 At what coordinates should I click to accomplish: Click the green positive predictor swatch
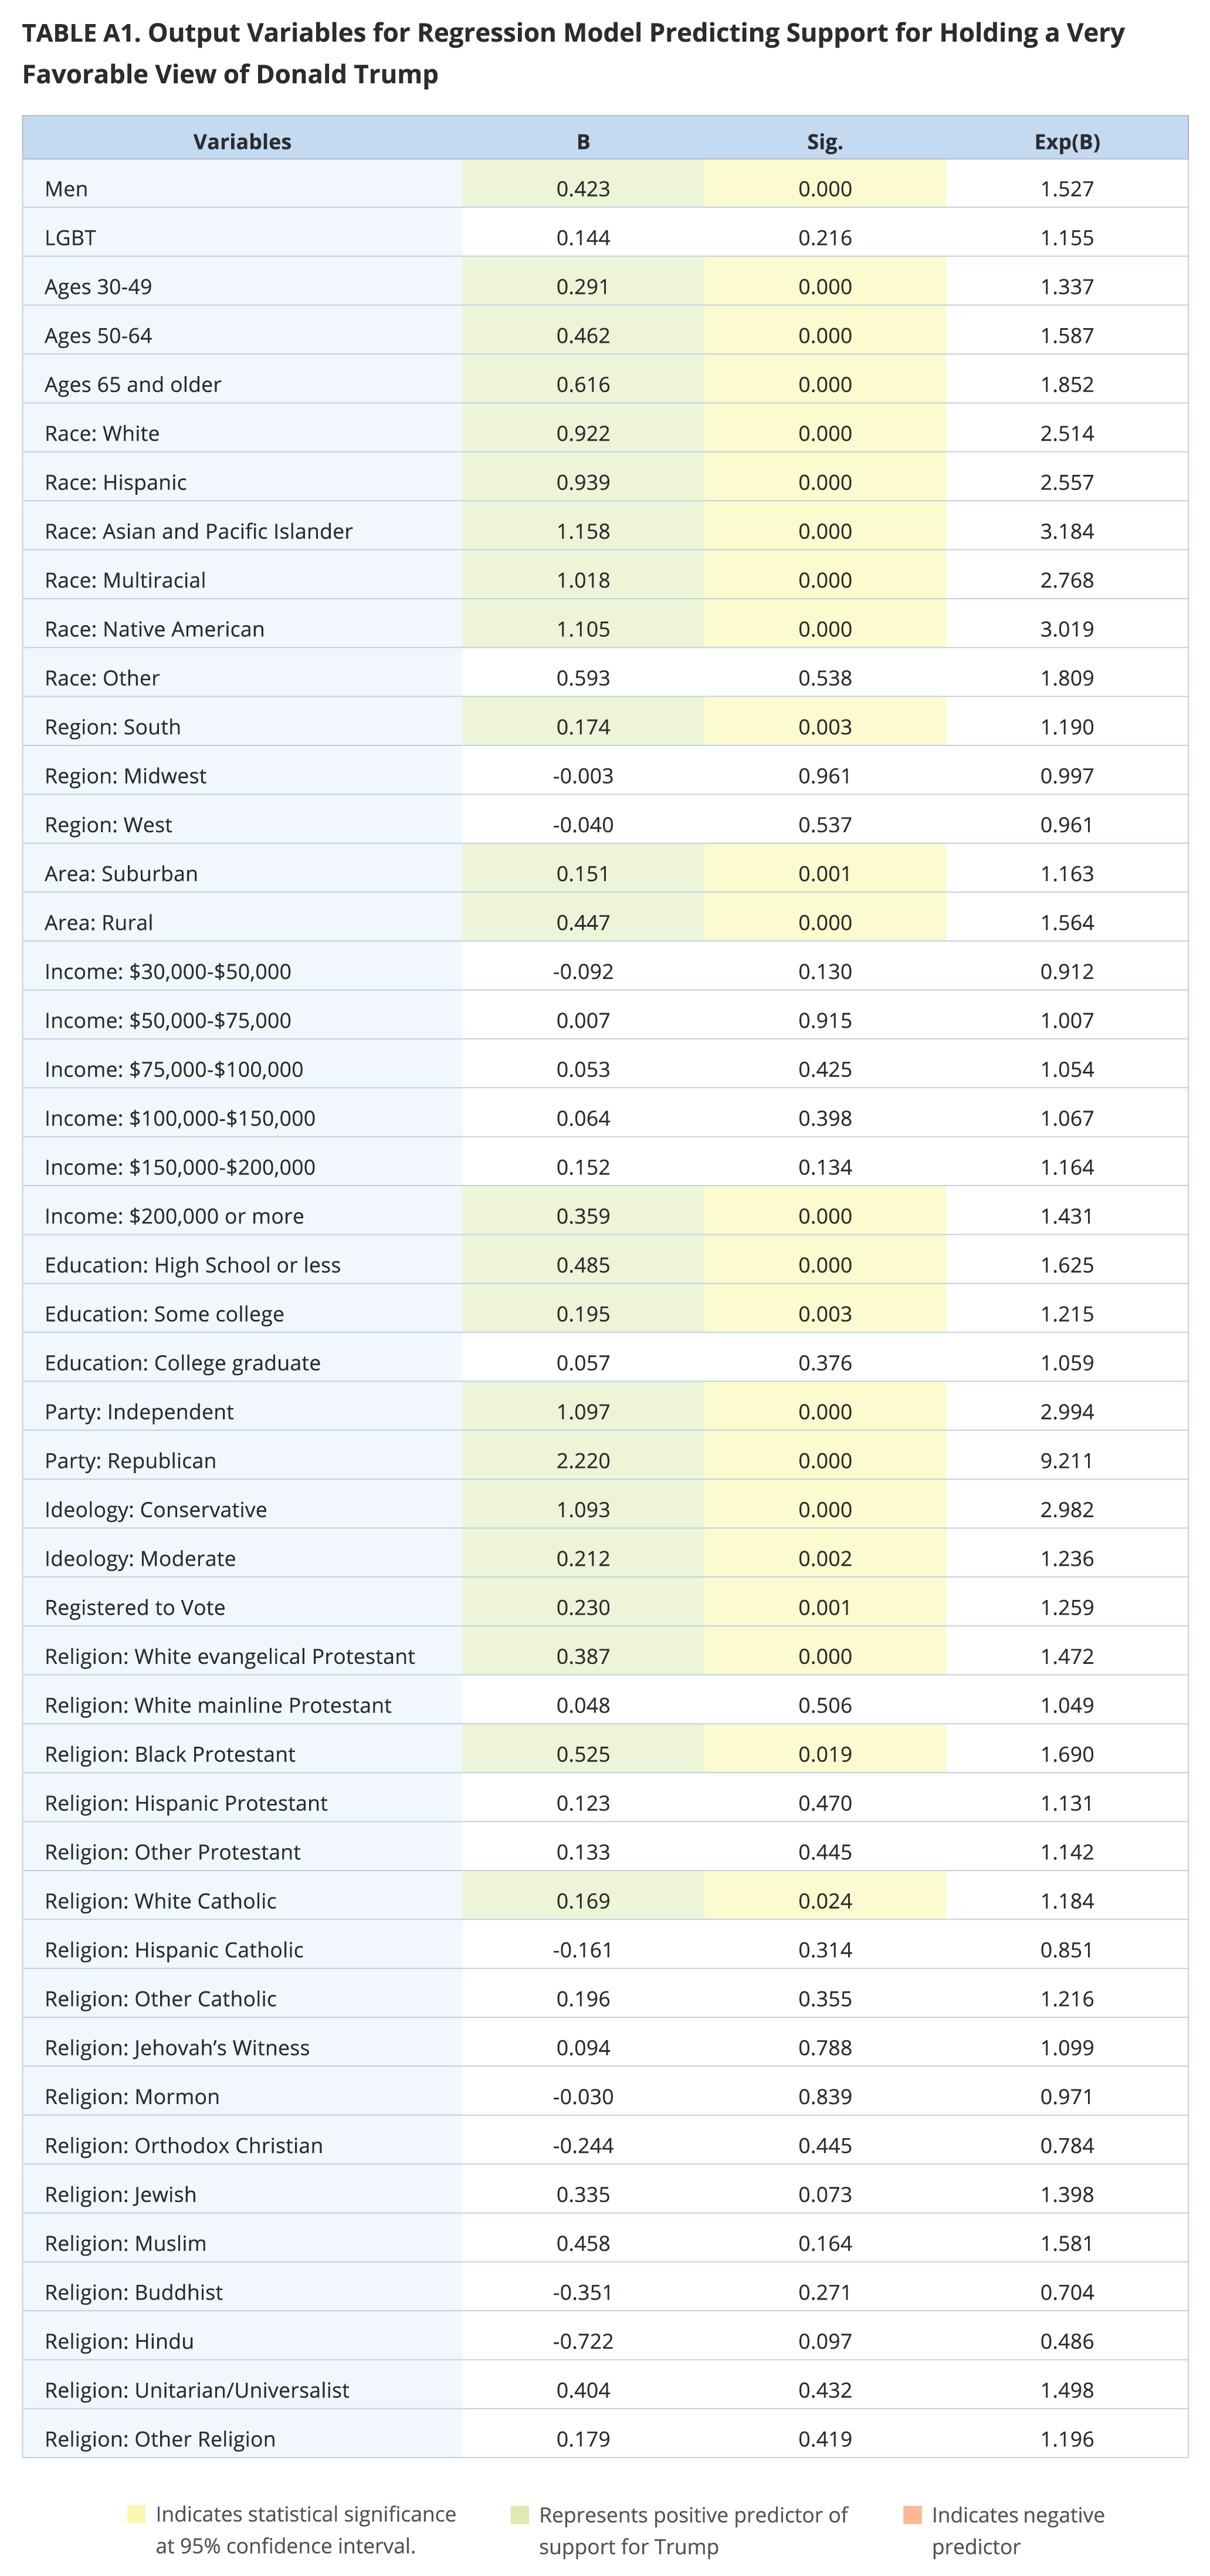[520, 2515]
